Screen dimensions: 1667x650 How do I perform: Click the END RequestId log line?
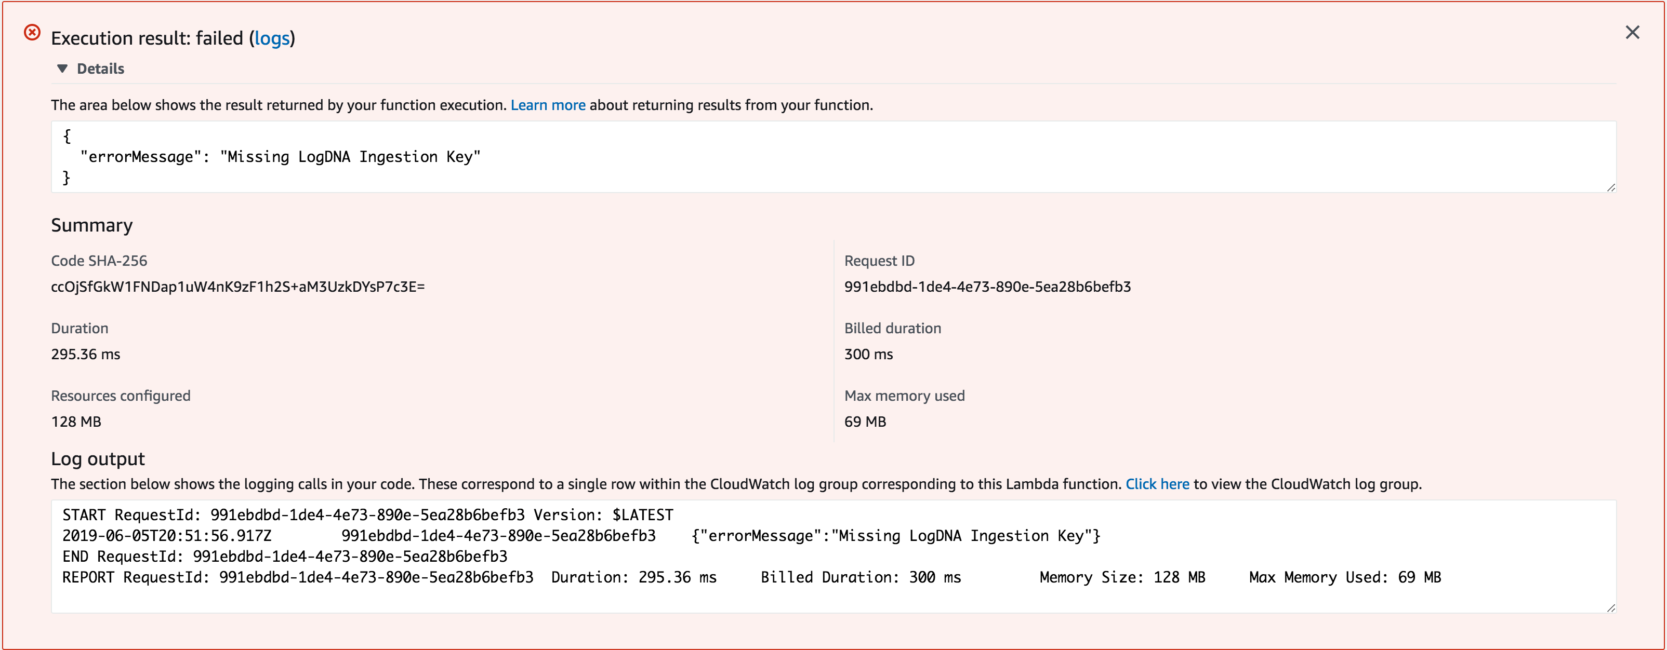285,556
